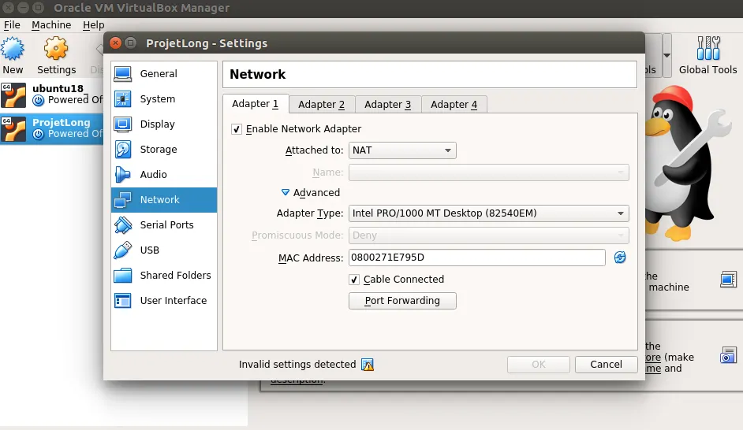
Task: Open the Machine menu
Action: tap(51, 25)
